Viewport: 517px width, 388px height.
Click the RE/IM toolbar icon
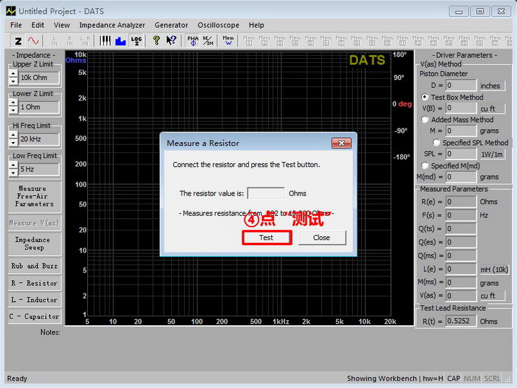pos(208,41)
